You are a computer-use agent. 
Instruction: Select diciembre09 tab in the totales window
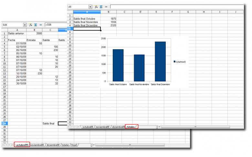tap(118, 127)
